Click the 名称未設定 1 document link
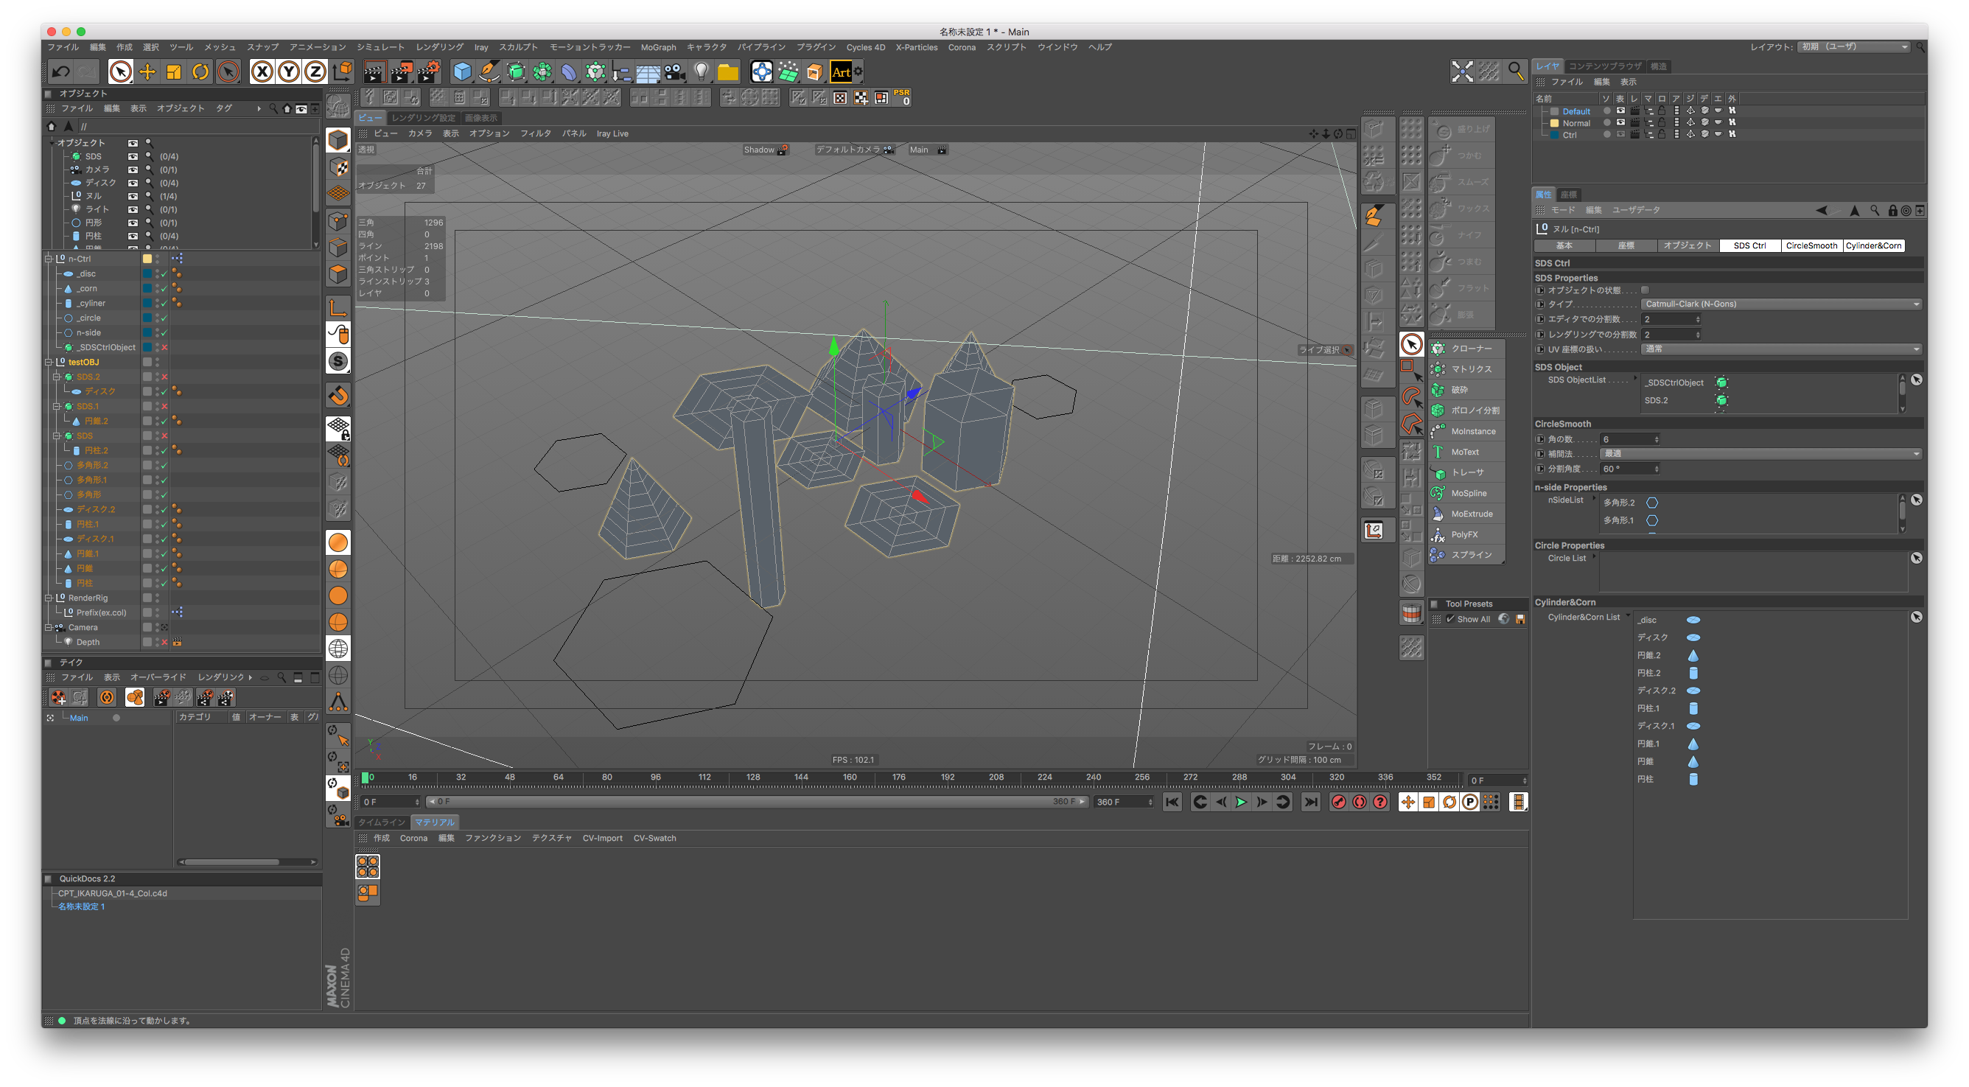 (81, 906)
